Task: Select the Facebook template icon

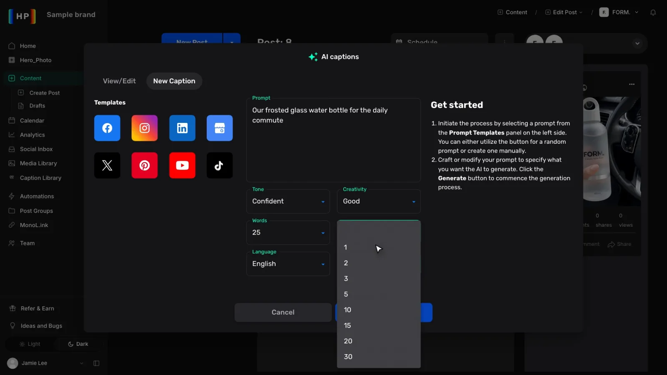Action: coord(107,128)
